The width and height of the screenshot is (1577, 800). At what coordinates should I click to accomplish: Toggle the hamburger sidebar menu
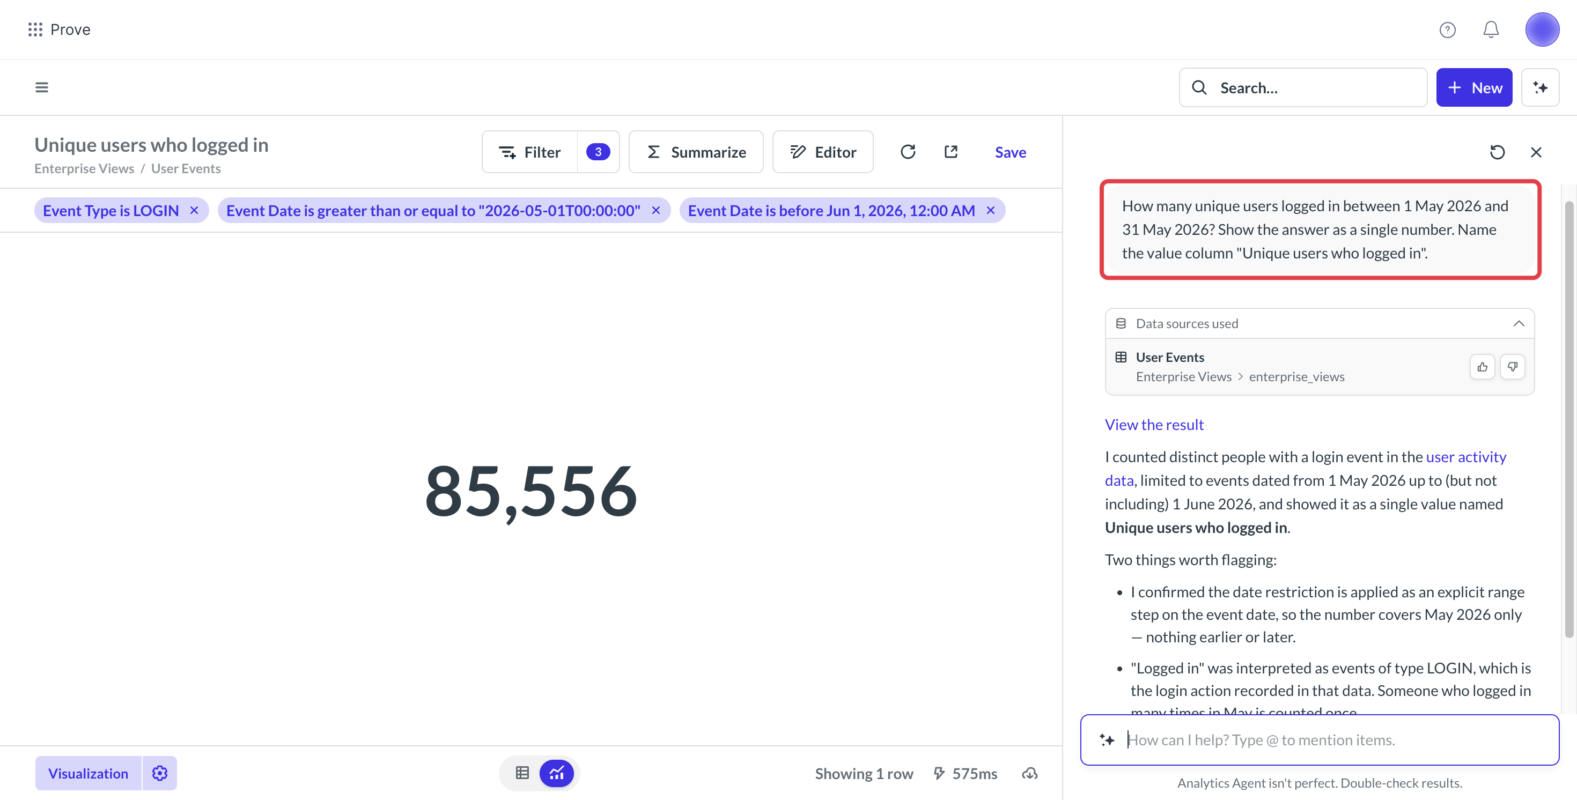(x=42, y=87)
